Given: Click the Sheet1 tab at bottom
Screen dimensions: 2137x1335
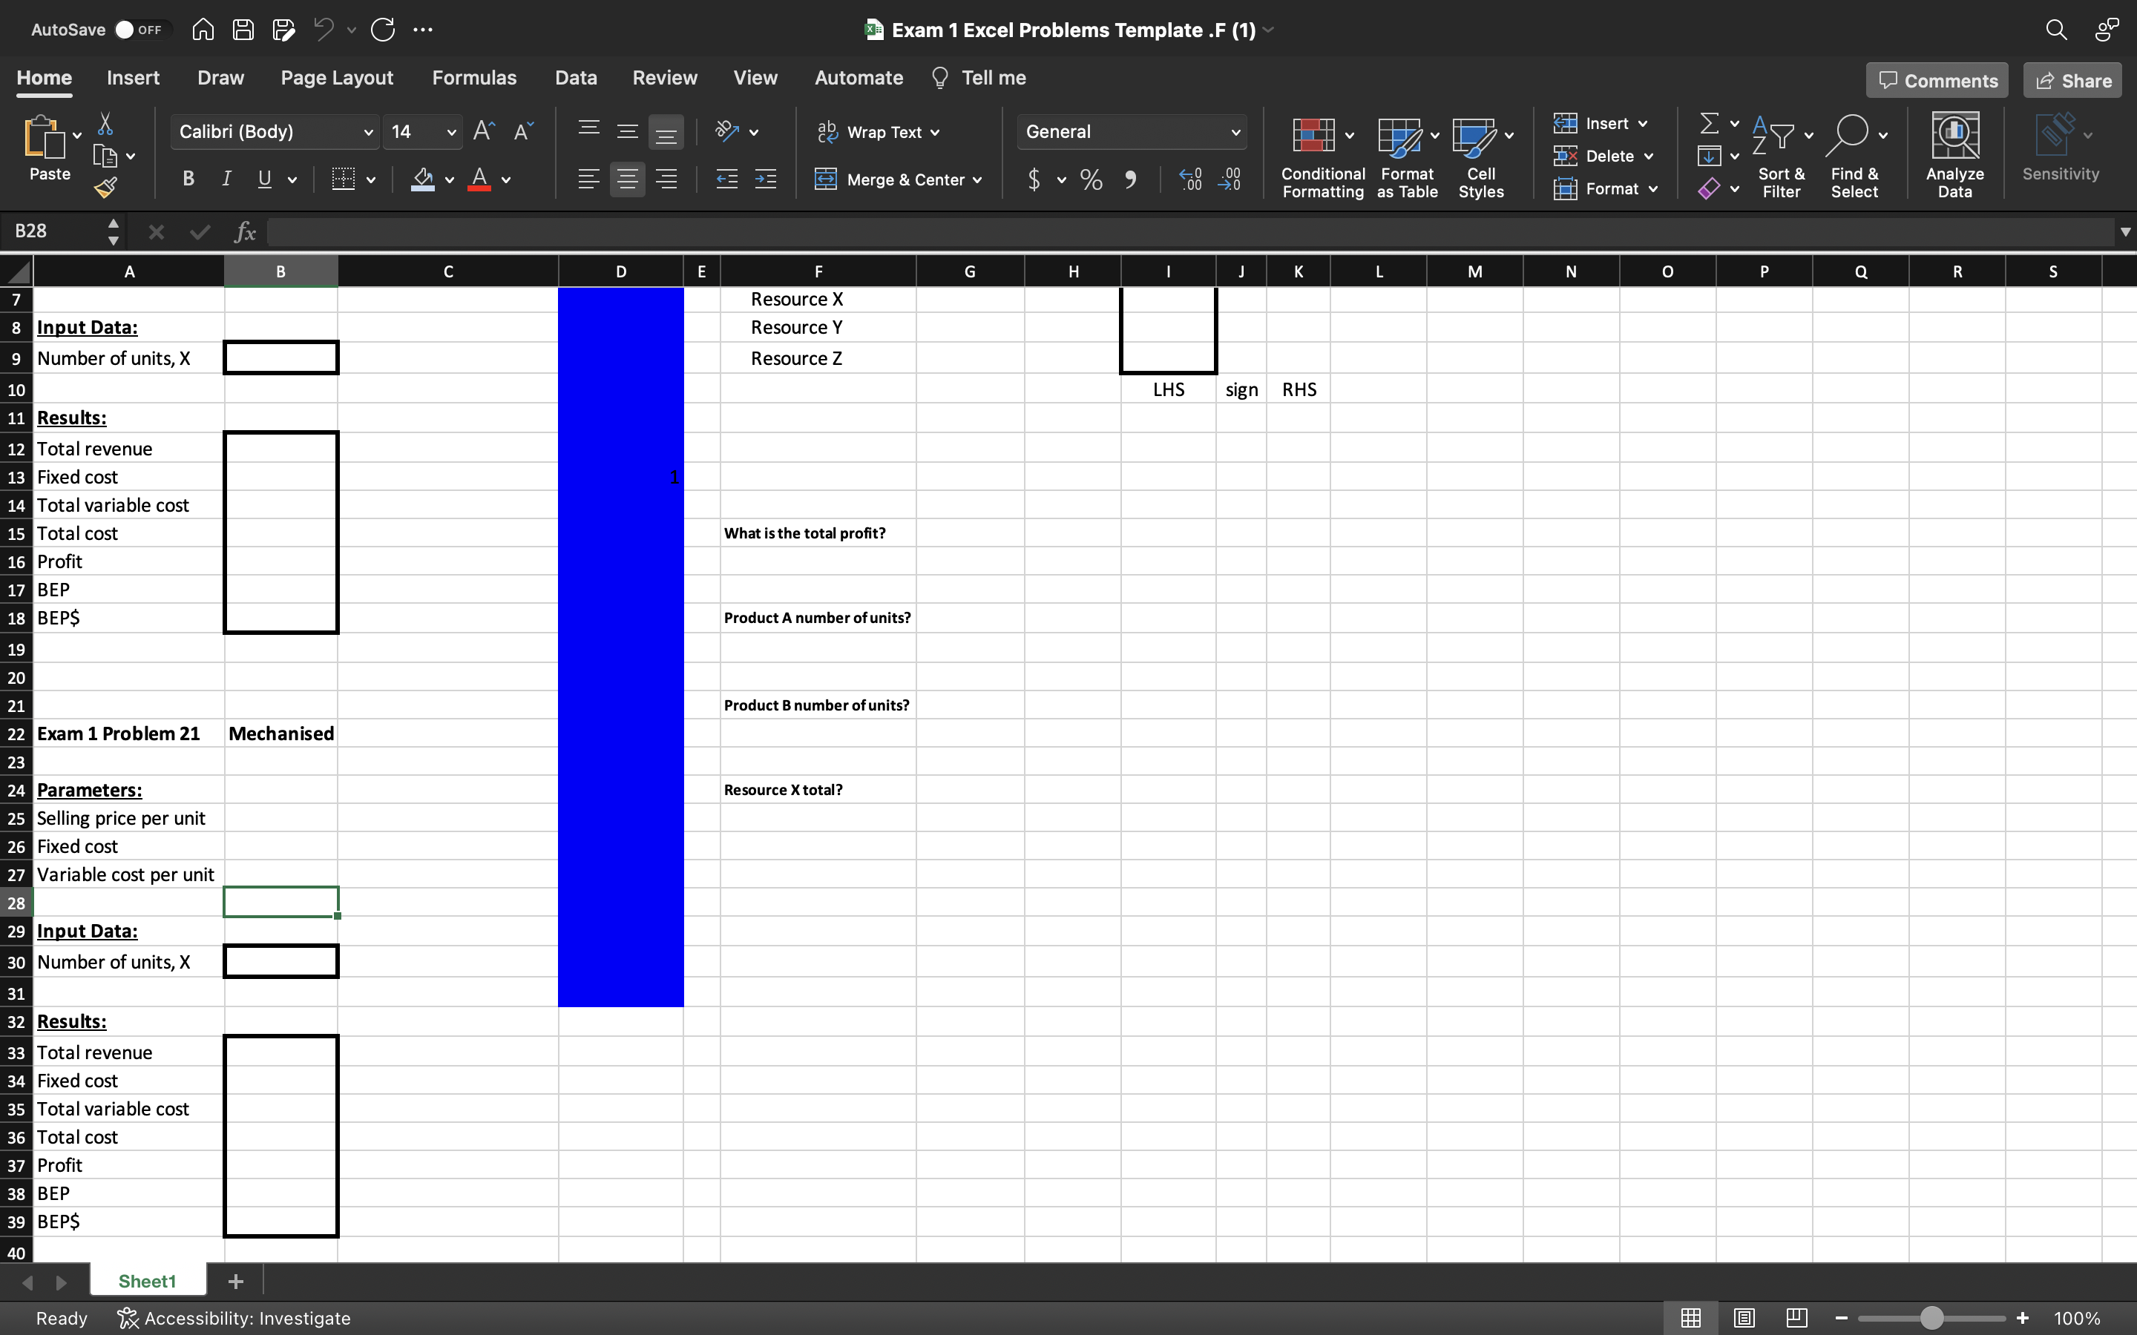Looking at the screenshot, I should tap(149, 1281).
